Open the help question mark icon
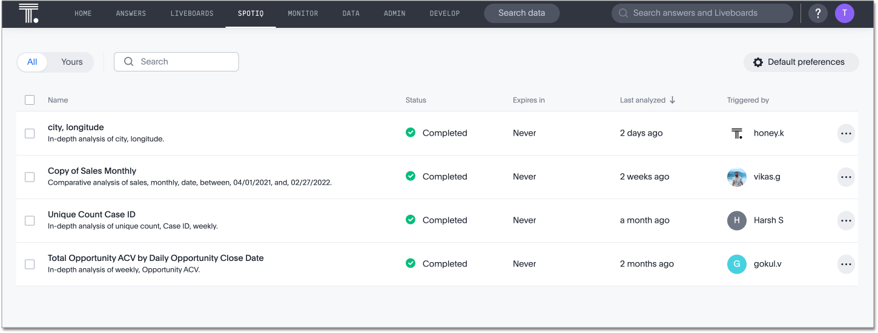Viewport: 878px width, 333px height. [x=817, y=13]
